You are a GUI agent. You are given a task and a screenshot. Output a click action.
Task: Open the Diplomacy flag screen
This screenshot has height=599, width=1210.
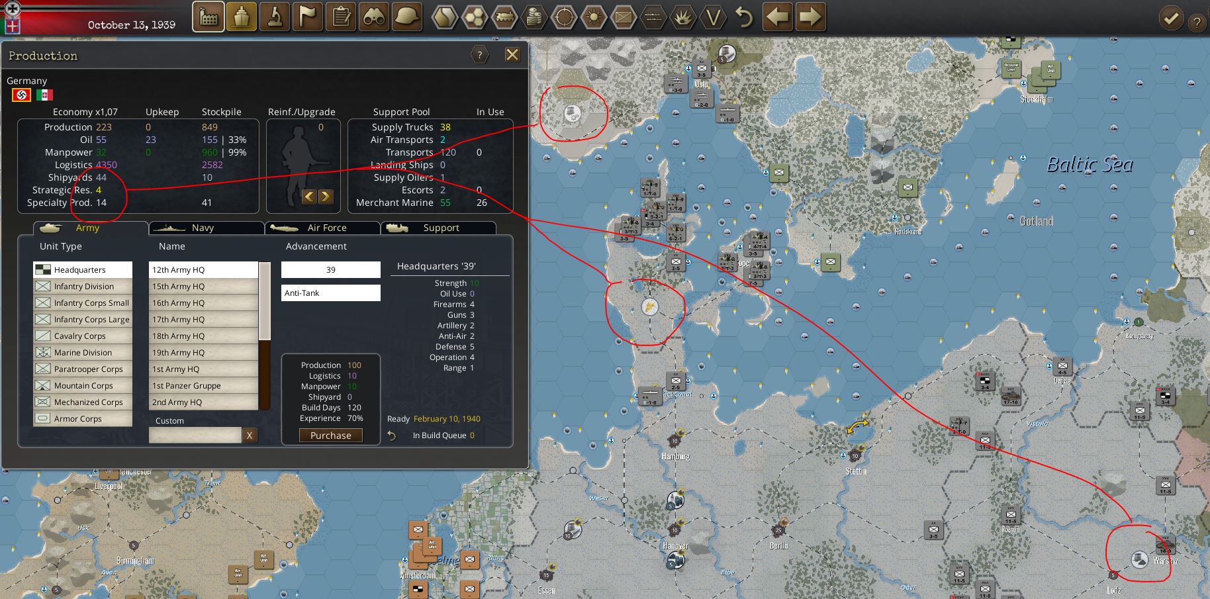tap(308, 17)
